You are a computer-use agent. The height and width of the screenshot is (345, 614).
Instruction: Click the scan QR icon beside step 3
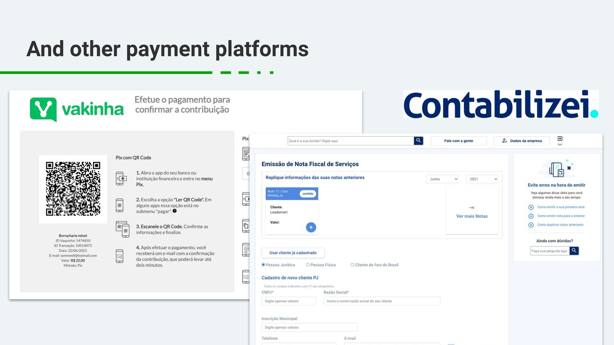click(122, 229)
